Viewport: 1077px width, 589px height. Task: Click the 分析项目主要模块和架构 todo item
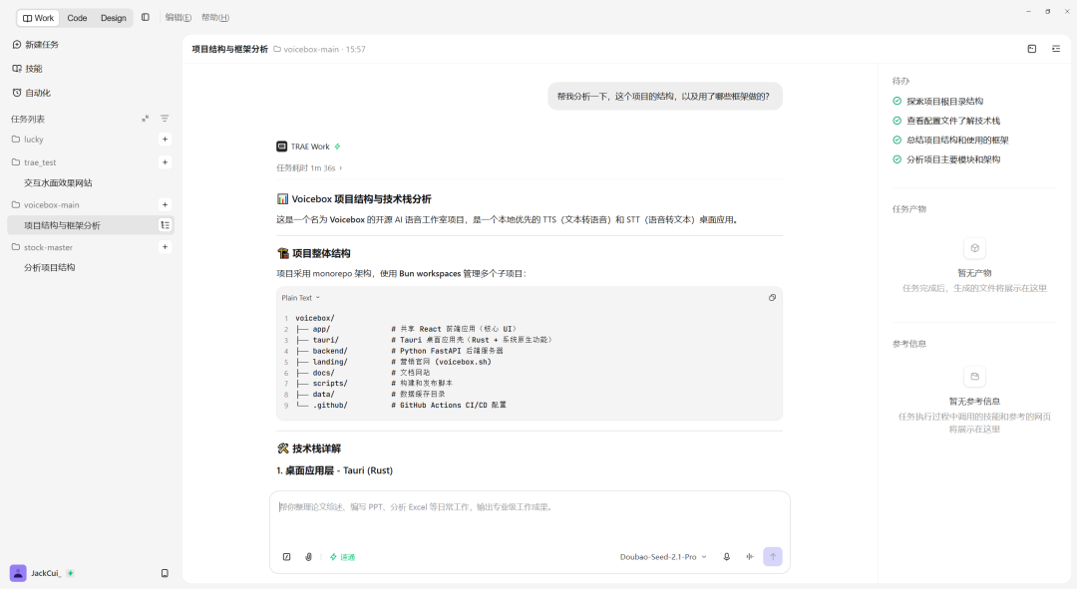(946, 159)
